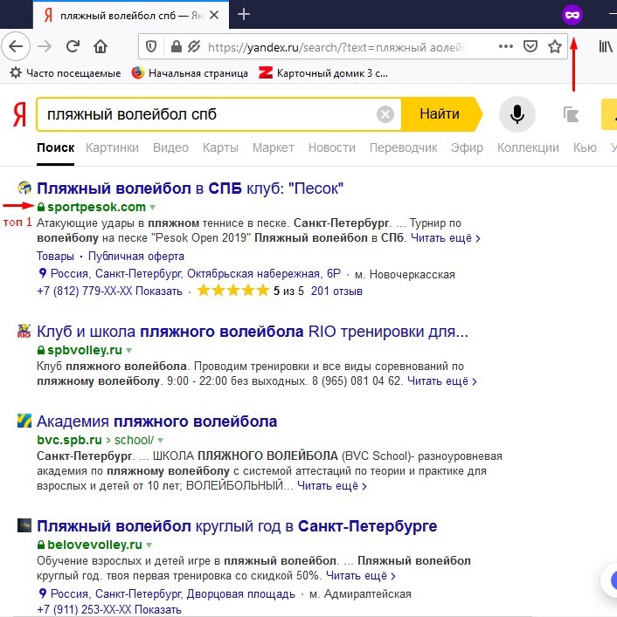Open result 'Клуб и школа пляжного волейбола RIO'
This screenshot has width=617, height=617.
(253, 332)
